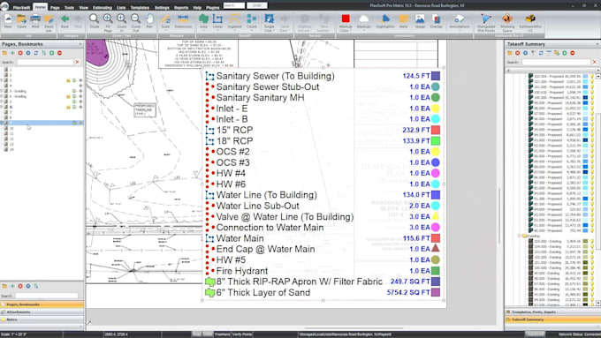Click the 18" RCP green color swatch
The height and width of the screenshot is (338, 601).
point(436,141)
